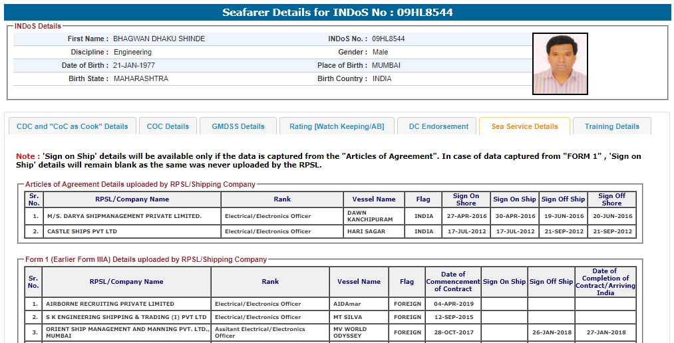Click the Date of Commencement of Contract header
674x343 pixels.
tap(453, 281)
